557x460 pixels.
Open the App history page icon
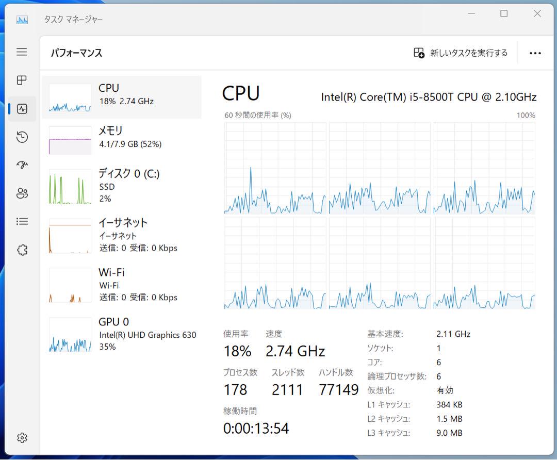[x=22, y=137]
